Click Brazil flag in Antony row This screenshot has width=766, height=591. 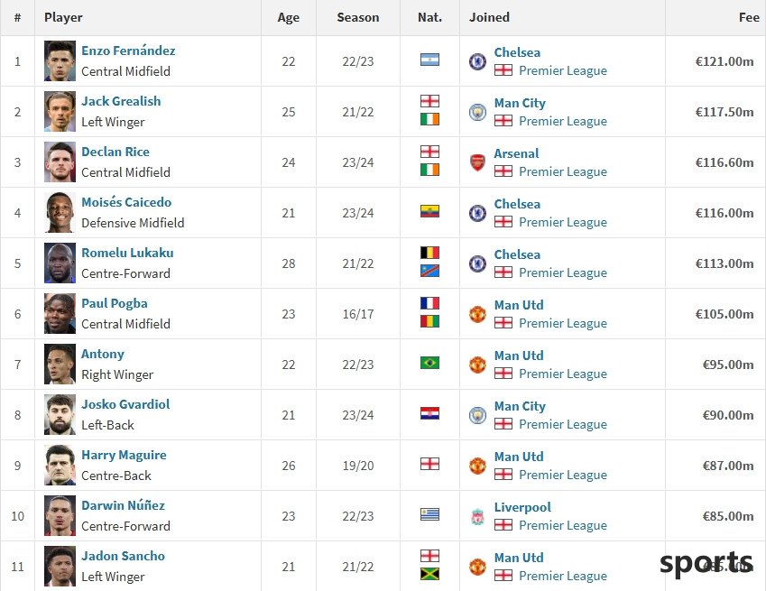point(429,364)
